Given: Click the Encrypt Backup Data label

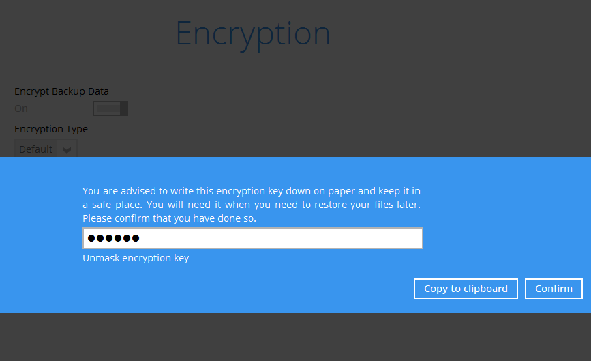Looking at the screenshot, I should [61, 91].
